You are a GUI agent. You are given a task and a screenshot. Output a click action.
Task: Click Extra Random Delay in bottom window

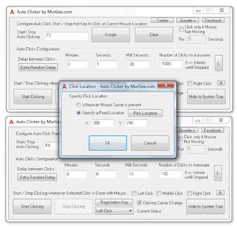pos(37,177)
